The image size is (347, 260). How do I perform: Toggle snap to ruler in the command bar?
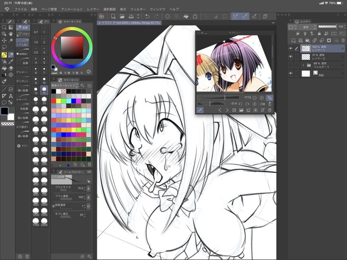point(236,16)
